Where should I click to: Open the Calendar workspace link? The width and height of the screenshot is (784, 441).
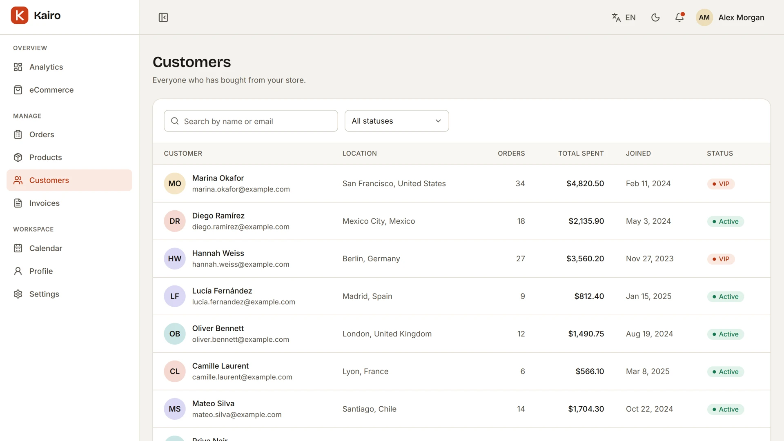coord(69,248)
